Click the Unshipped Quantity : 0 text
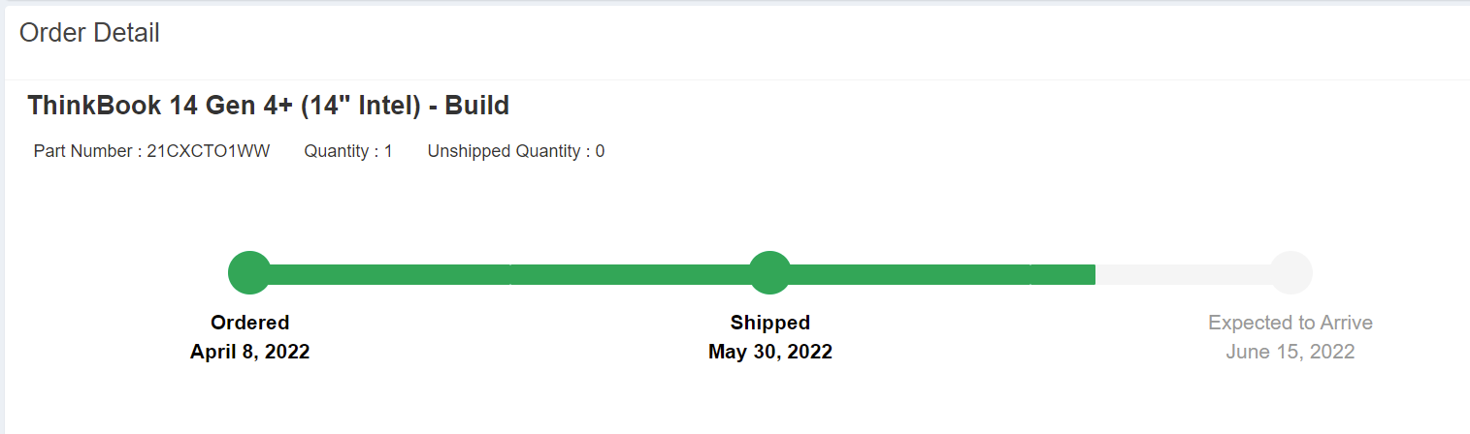The width and height of the screenshot is (1470, 434). pos(516,151)
